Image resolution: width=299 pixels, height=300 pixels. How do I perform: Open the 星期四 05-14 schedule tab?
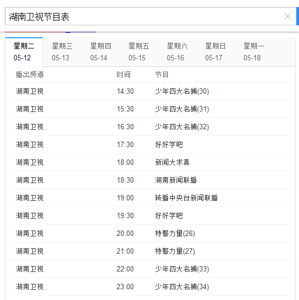100,52
